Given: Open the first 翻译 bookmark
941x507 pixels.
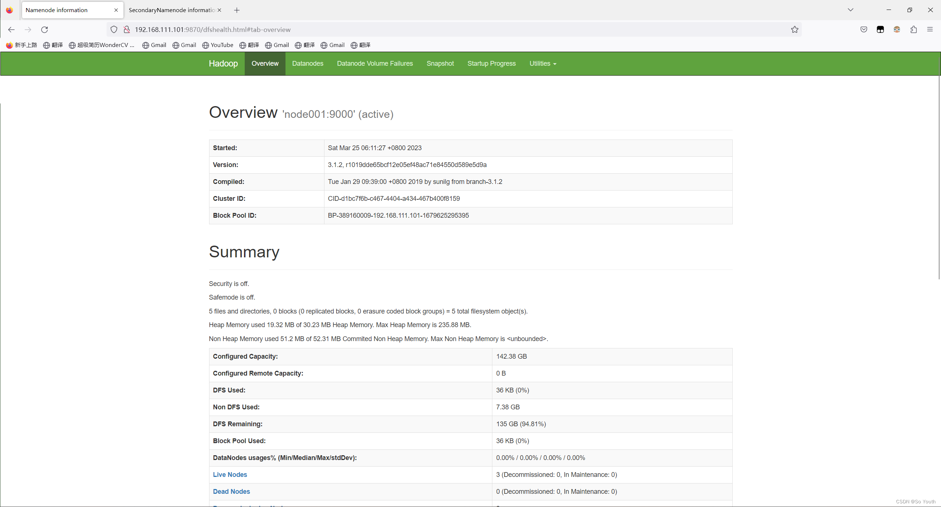Looking at the screenshot, I should 53,45.
